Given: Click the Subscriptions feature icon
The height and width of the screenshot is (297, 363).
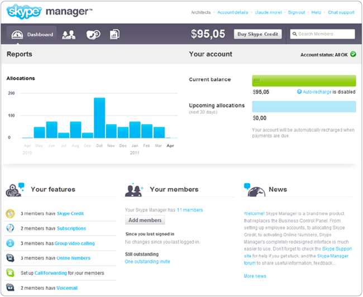Looking at the screenshot, I should tap(10, 228).
